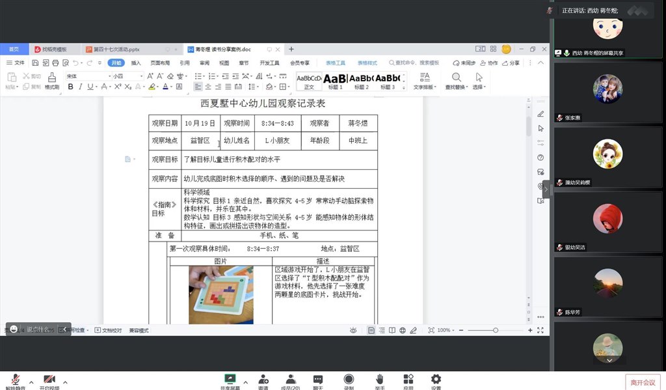Open a new document tab with plus

tap(291, 49)
